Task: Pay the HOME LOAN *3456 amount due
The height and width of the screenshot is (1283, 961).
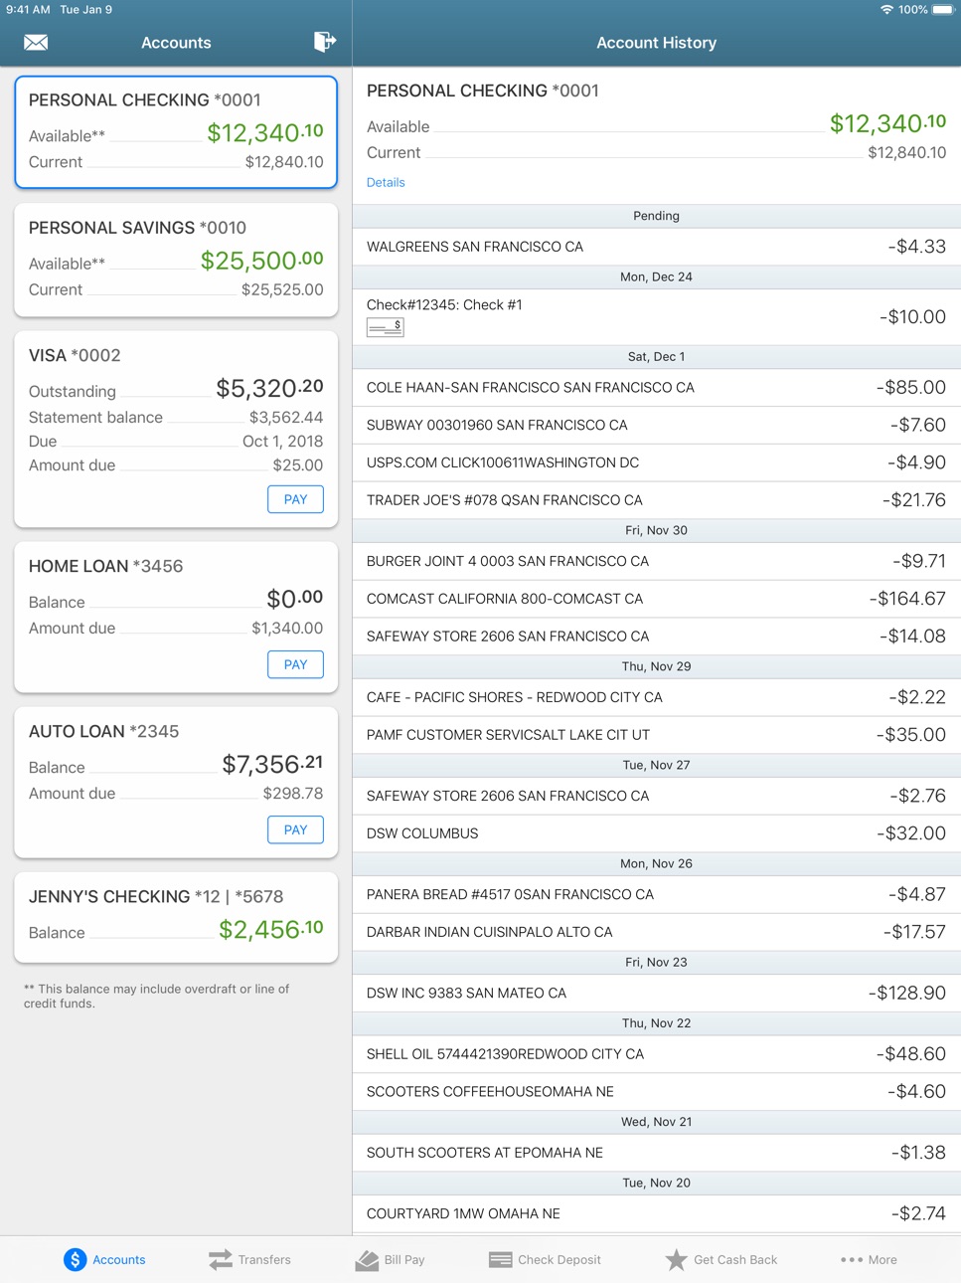Action: pos(295,664)
